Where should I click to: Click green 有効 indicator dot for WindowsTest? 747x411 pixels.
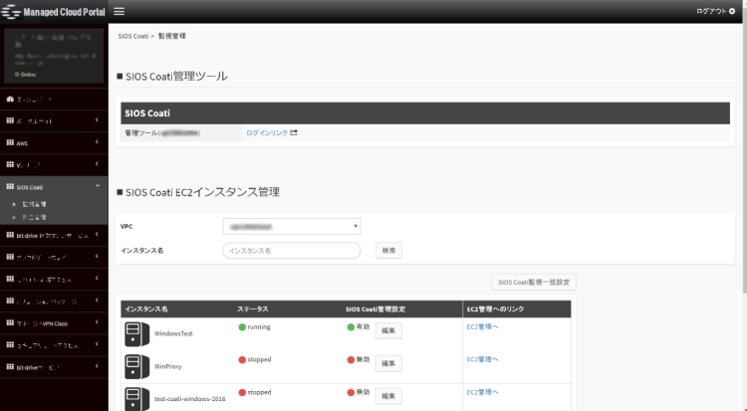pos(351,327)
